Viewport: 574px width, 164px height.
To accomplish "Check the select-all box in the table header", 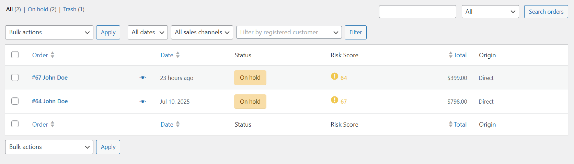I will coord(15,55).
